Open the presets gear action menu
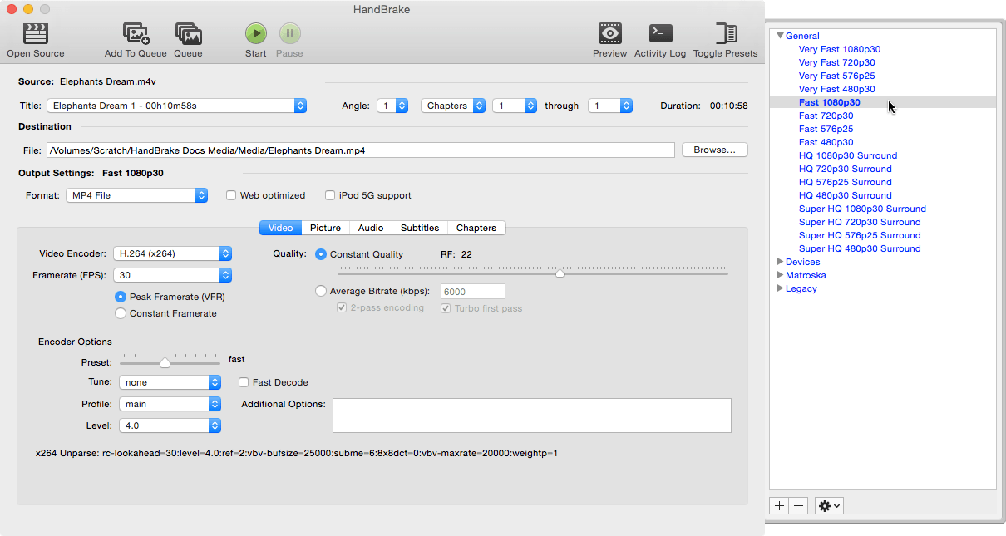1006x536 pixels. [x=829, y=505]
